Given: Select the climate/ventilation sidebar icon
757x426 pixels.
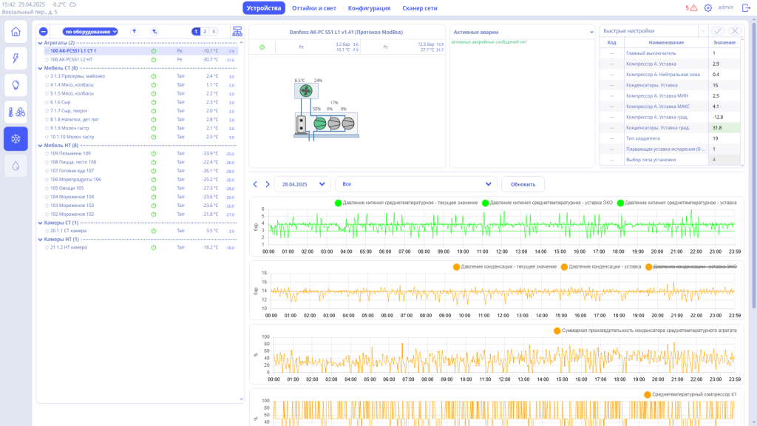Looking at the screenshot, I should tap(16, 111).
